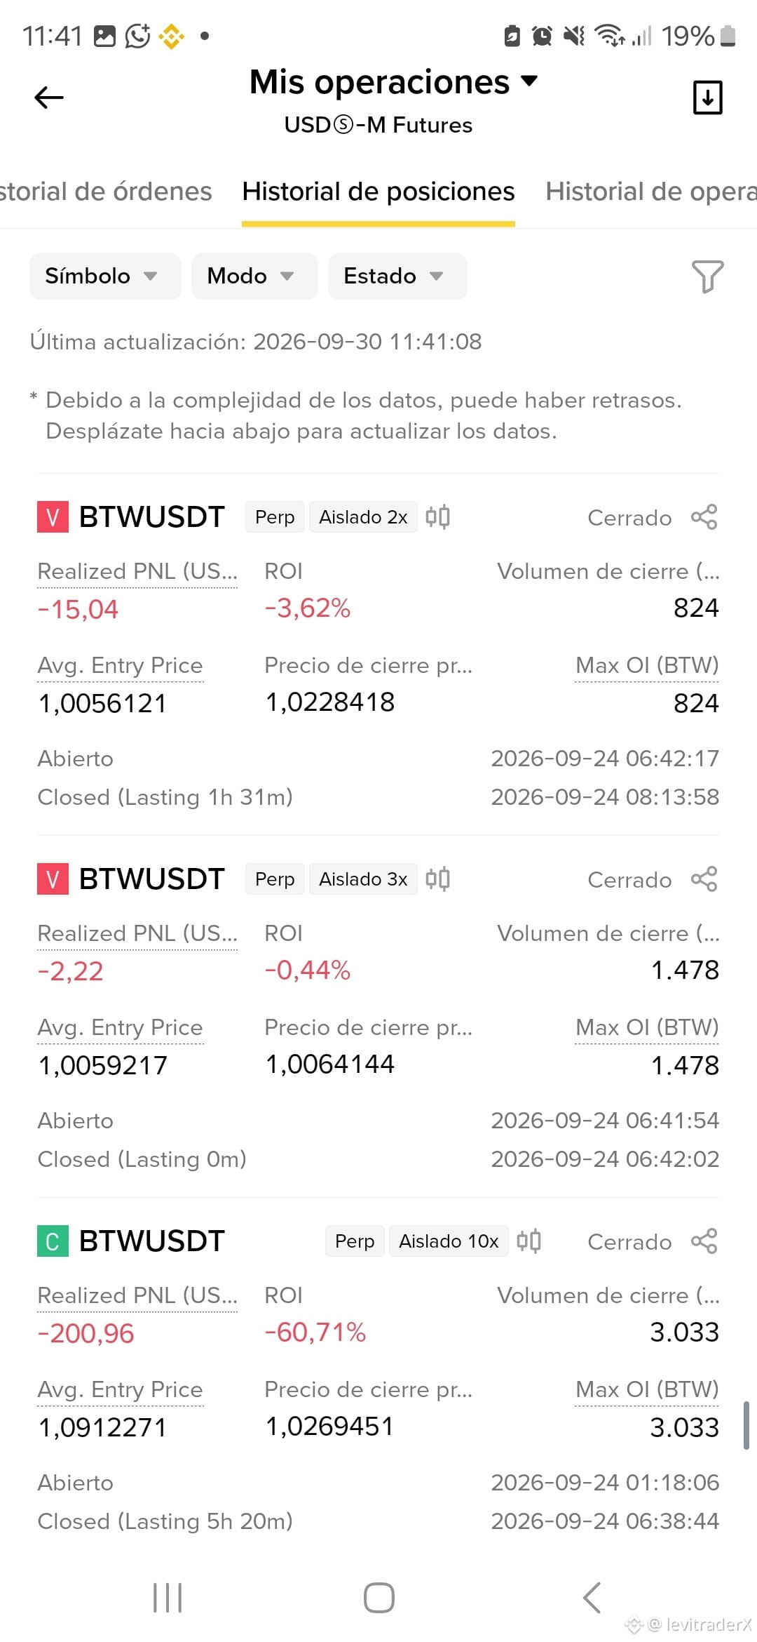Open the funnel filter icon
Image resolution: width=757 pixels, height=1642 pixels.
[x=707, y=276]
